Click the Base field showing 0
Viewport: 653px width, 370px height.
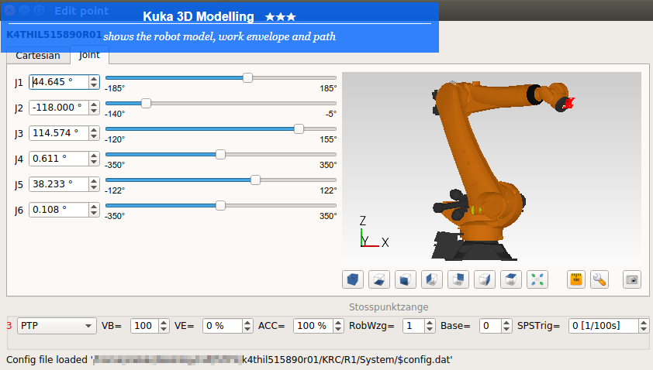point(491,326)
